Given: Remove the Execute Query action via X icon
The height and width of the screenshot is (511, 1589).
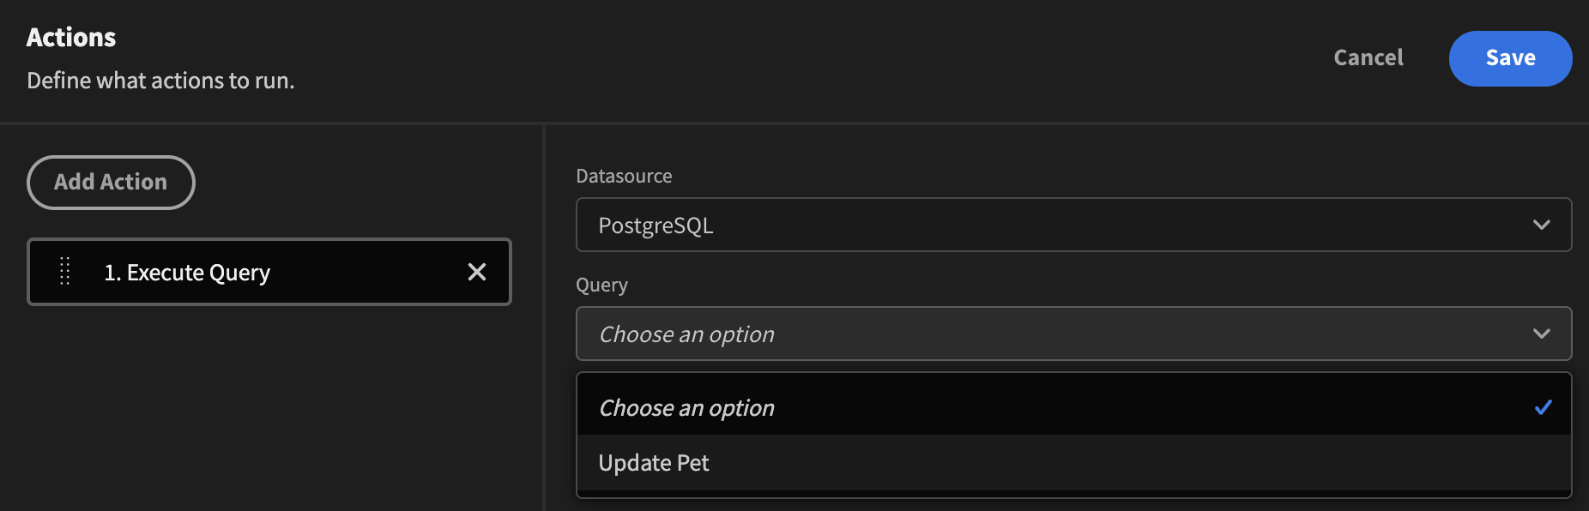Looking at the screenshot, I should [x=477, y=272].
